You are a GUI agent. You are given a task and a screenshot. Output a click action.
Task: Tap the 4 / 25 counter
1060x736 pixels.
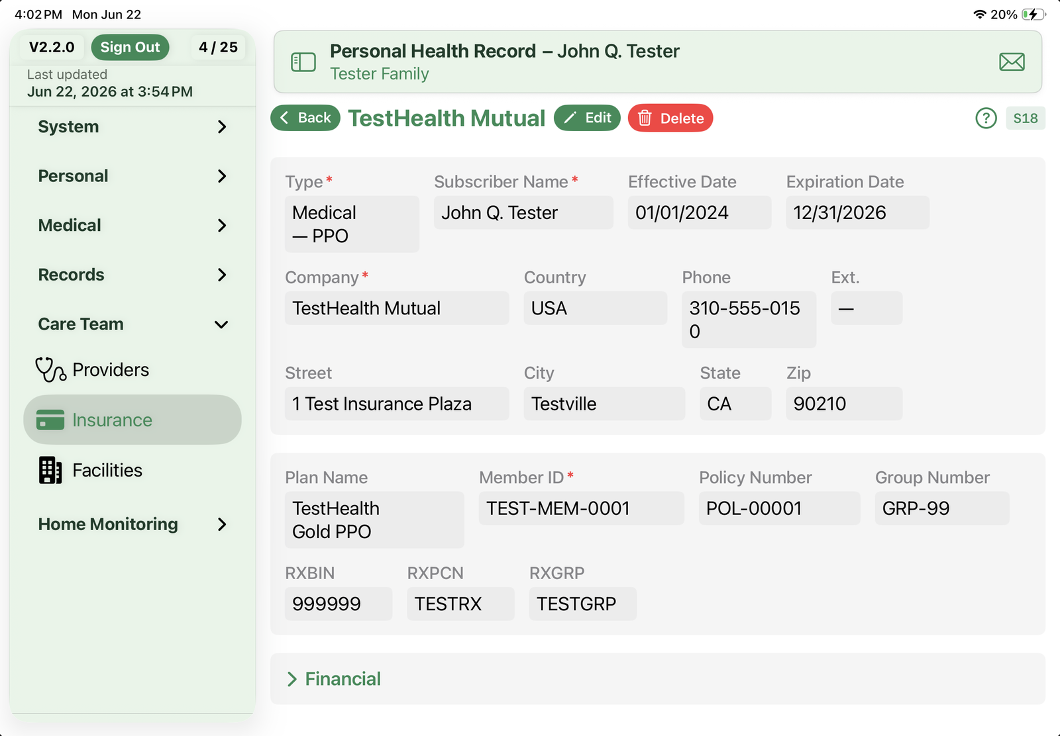[218, 48]
